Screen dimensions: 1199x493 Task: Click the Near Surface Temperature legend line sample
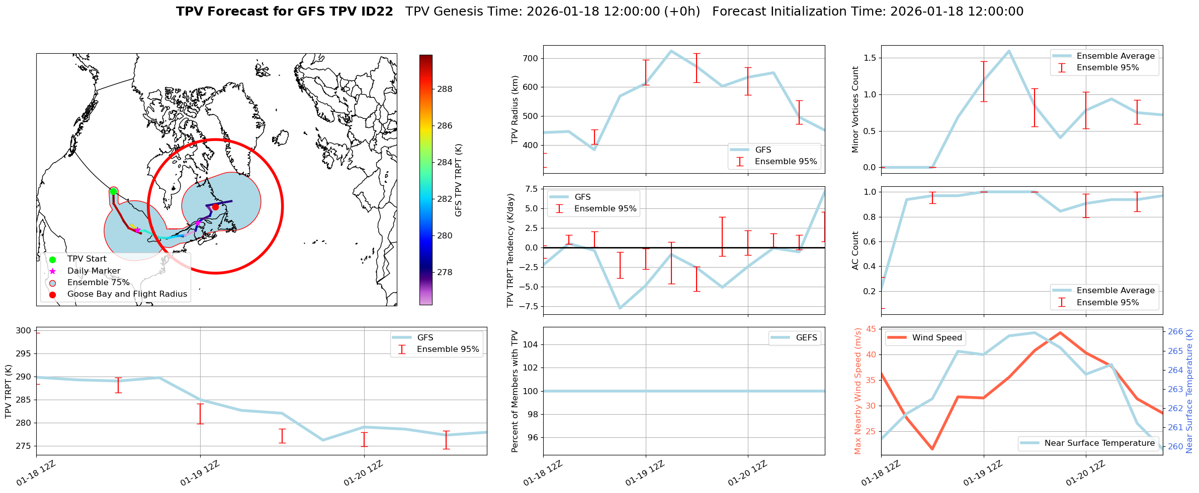click(x=1030, y=443)
